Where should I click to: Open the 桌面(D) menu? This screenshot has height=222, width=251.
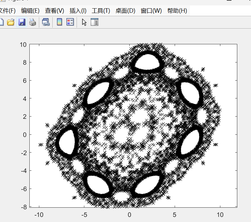click(125, 11)
